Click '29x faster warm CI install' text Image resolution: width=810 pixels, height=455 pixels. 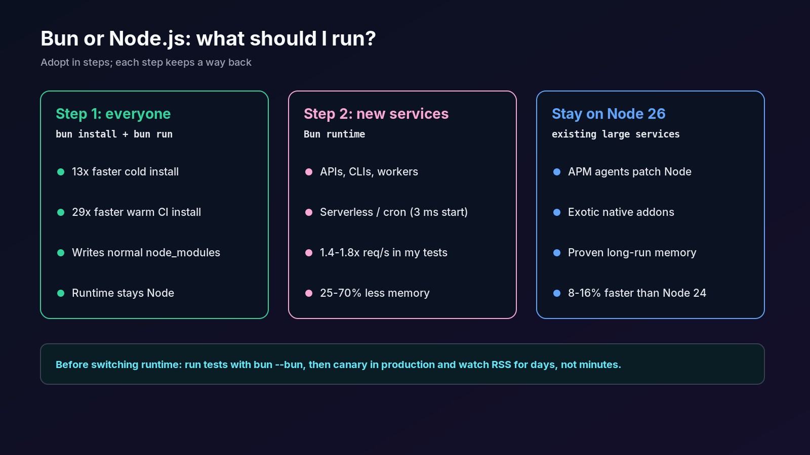[136, 212]
